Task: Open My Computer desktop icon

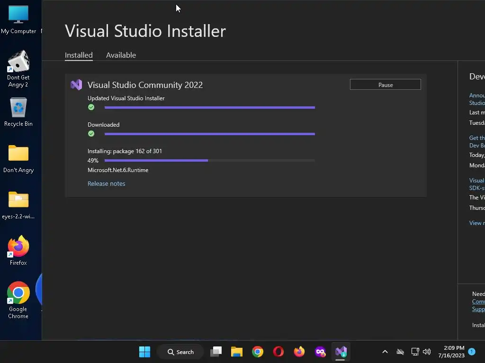Action: tap(18, 19)
